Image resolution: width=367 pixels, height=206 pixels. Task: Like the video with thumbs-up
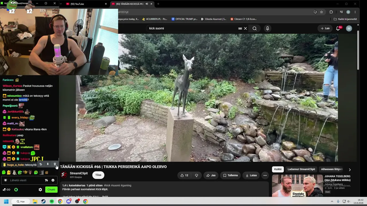(x=184, y=175)
